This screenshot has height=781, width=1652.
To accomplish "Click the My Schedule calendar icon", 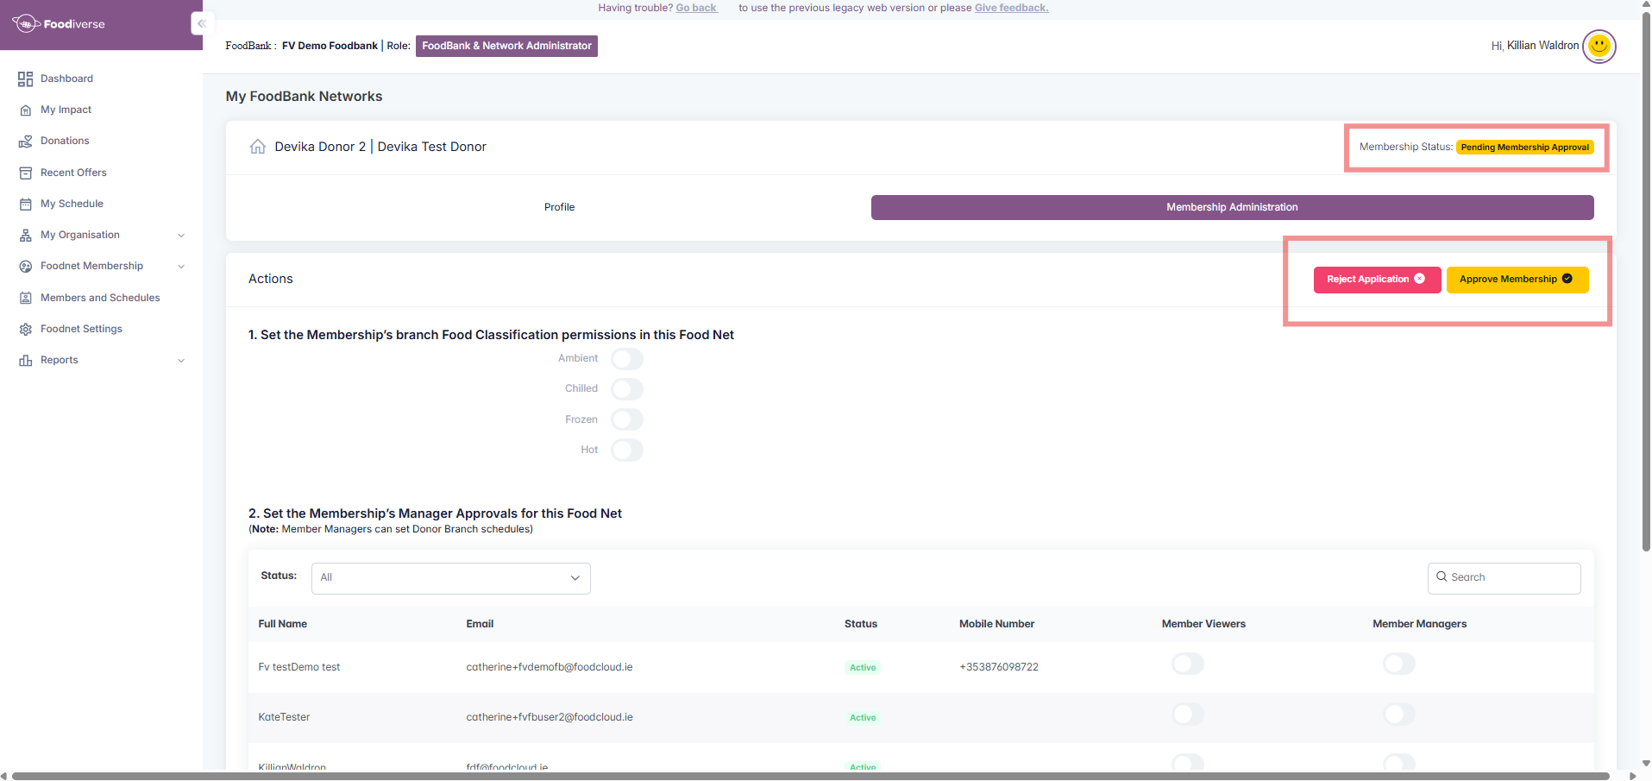I will click(x=25, y=205).
